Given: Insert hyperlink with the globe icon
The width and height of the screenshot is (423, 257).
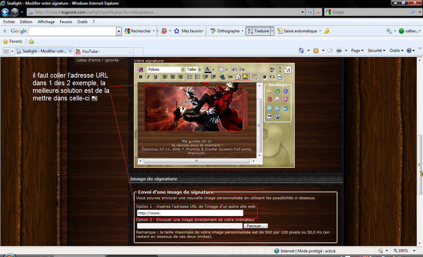Looking at the screenshot, I should pyautogui.click(x=222, y=77).
